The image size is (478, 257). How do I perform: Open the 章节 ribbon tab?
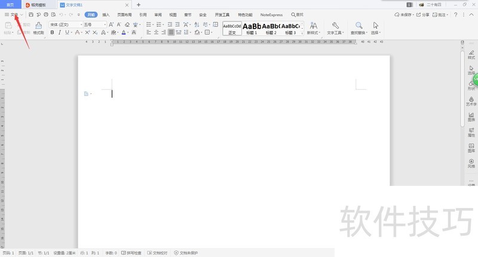(x=188, y=14)
